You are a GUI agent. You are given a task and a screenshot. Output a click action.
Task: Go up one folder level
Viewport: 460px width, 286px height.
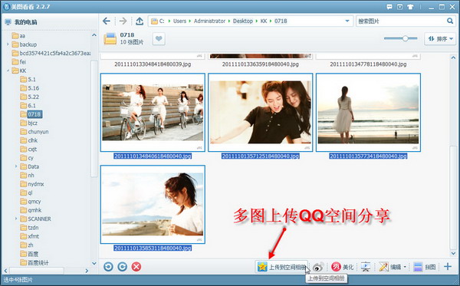click(x=140, y=21)
